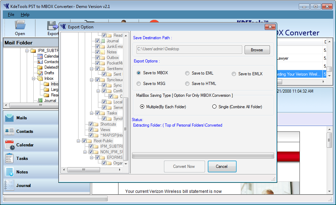The height and width of the screenshot is (205, 336).
Task: Click the Open folder toolbar icon
Action: click(20, 25)
